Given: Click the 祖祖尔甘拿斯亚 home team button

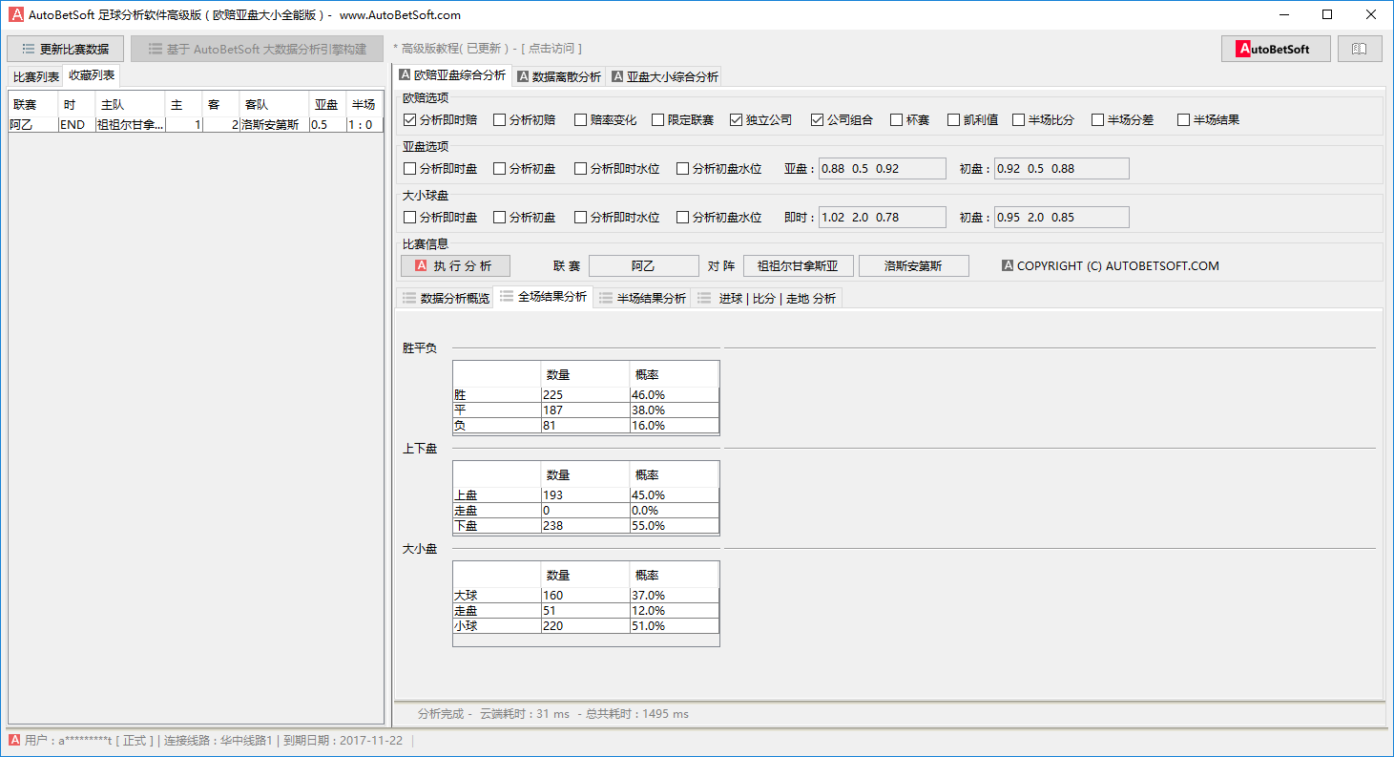Looking at the screenshot, I should (x=798, y=265).
